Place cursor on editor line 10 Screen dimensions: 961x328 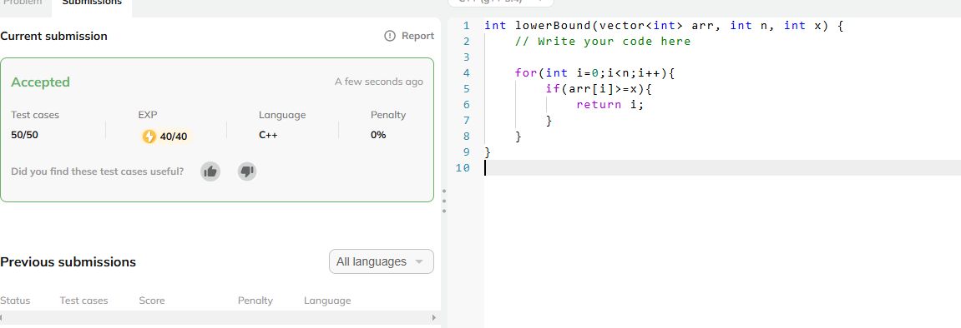tap(722, 168)
